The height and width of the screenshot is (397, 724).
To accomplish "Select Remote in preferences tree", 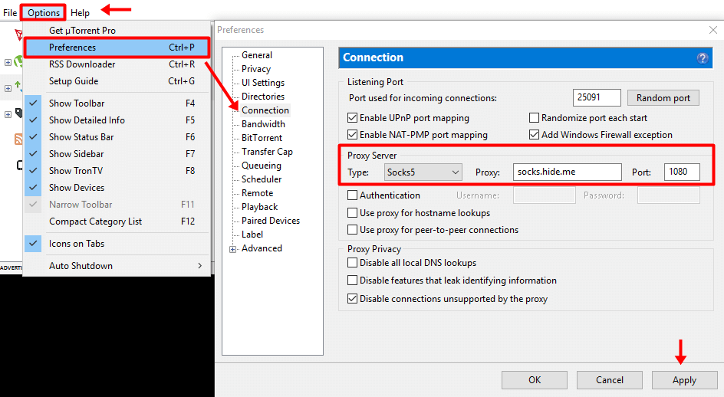I will point(257,193).
